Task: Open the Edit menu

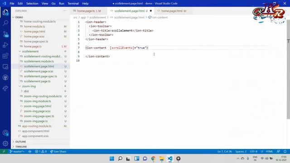Action: click(20, 3)
